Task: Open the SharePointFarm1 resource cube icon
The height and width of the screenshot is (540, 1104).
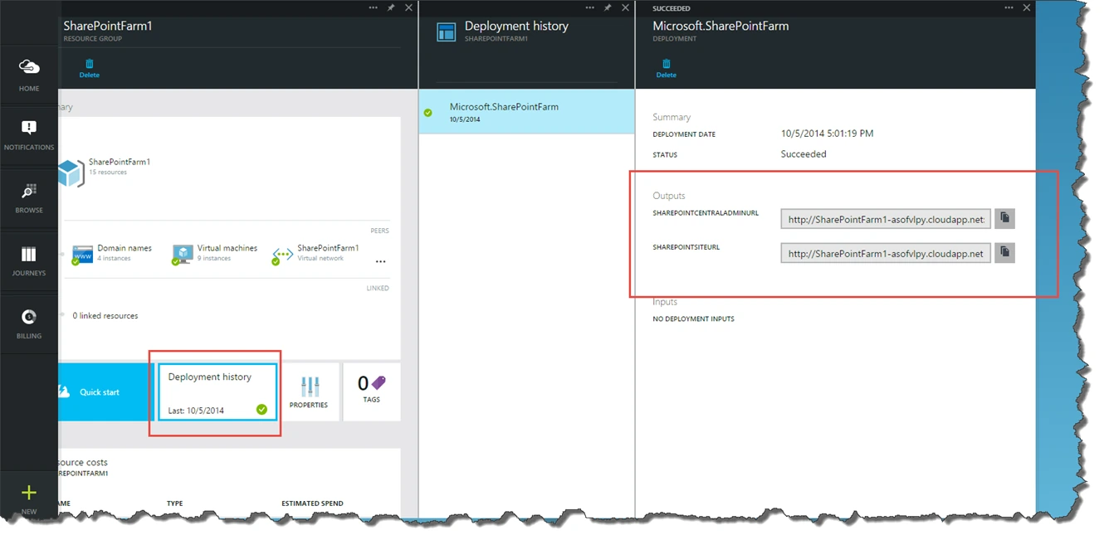Action: coord(71,173)
